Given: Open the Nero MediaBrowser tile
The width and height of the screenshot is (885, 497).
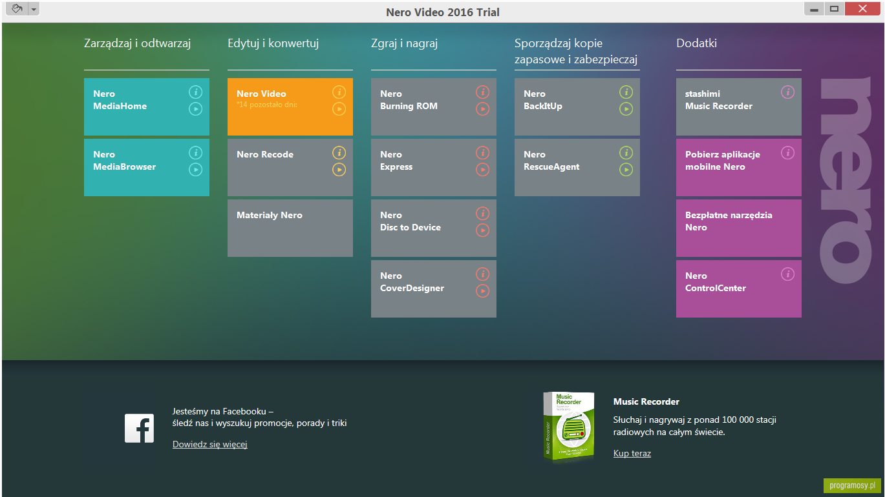Looking at the screenshot, I should tap(147, 167).
